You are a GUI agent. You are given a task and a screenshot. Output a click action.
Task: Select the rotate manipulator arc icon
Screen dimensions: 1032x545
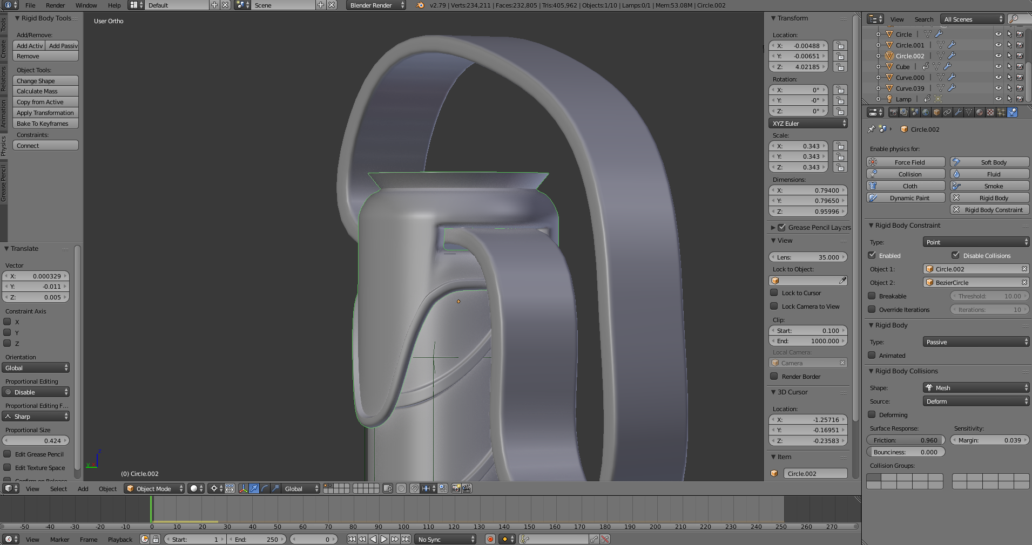point(265,488)
